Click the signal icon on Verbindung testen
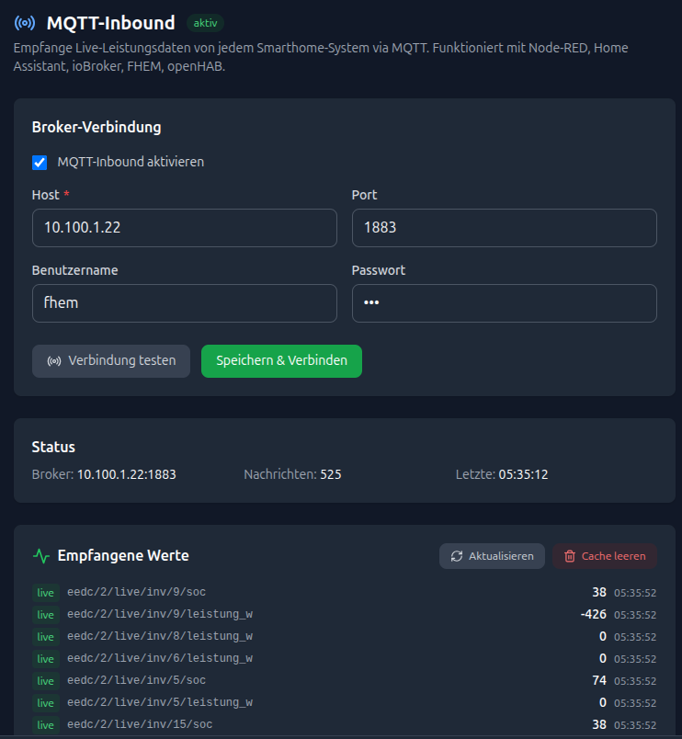The height and width of the screenshot is (739, 682). click(x=54, y=361)
